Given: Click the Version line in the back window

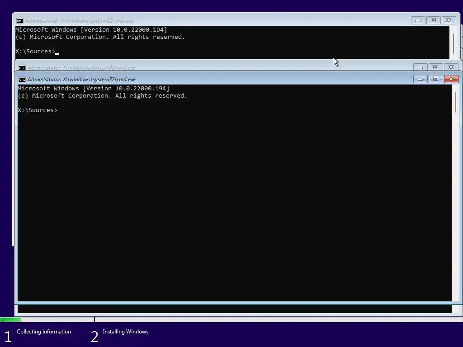Looking at the screenshot, I should [91, 30].
